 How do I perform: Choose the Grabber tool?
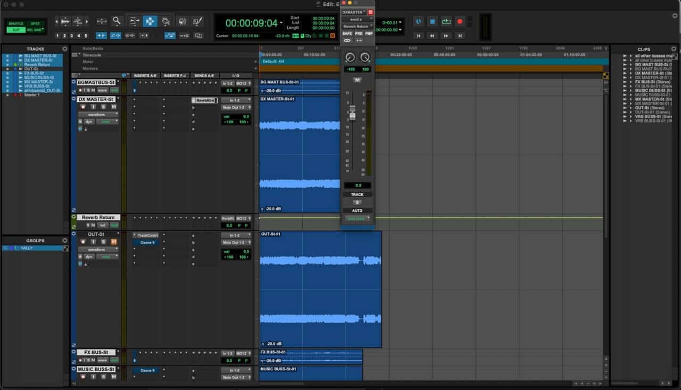pos(165,21)
